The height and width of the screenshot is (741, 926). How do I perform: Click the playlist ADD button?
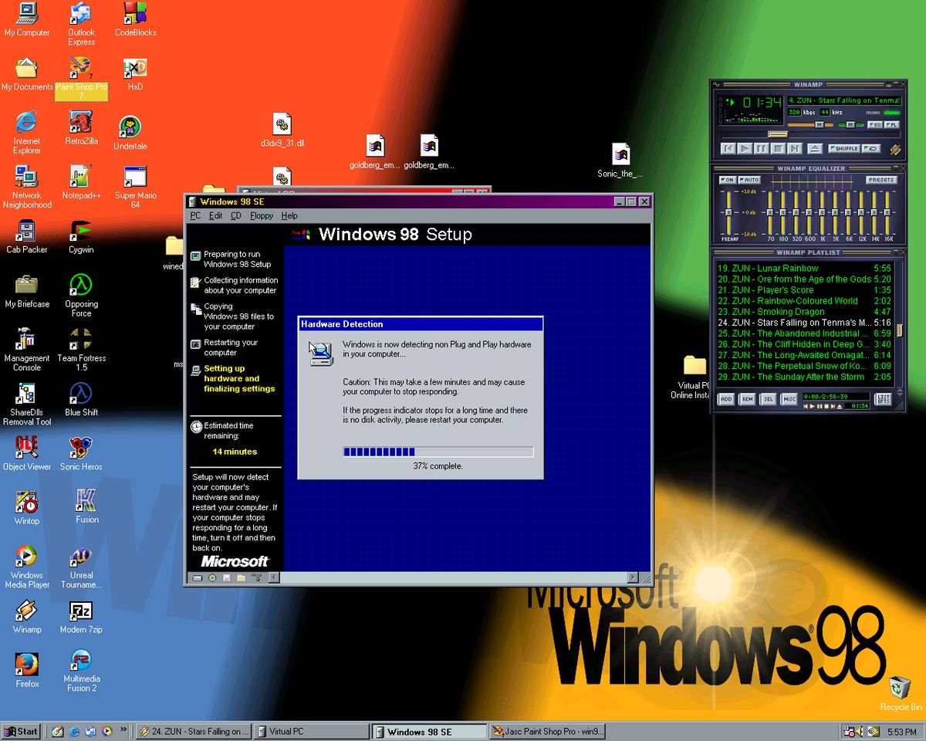tap(726, 399)
